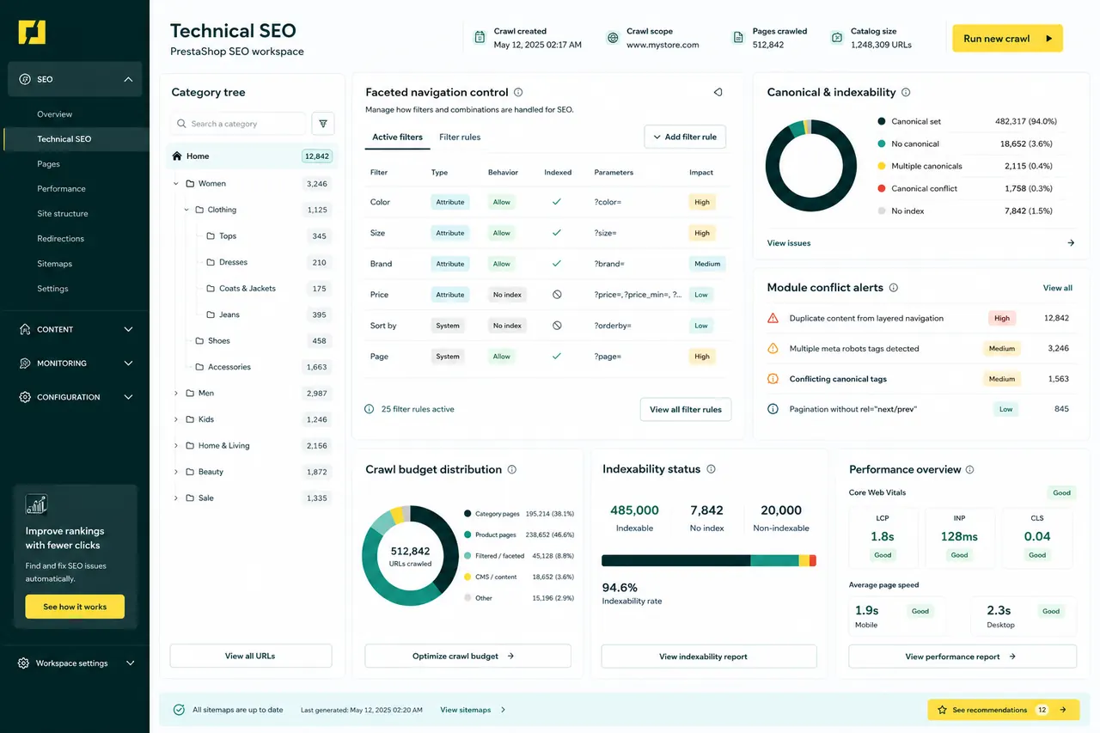Screen dimensions: 1100x733
Task: Click the Home icon in category tree
Action: [177, 156]
